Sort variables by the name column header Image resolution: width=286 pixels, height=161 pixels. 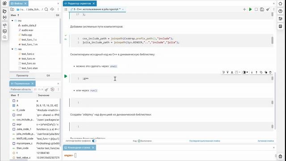tap(15, 95)
